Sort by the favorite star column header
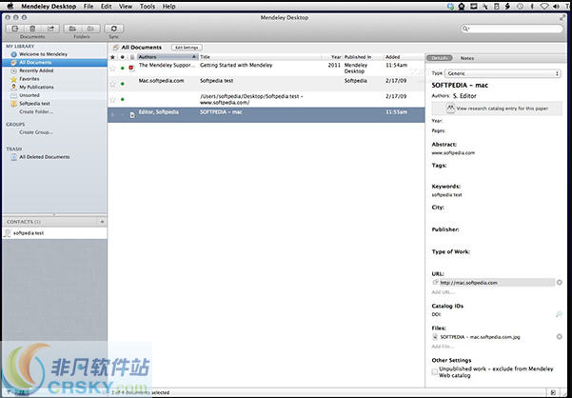 (x=112, y=57)
